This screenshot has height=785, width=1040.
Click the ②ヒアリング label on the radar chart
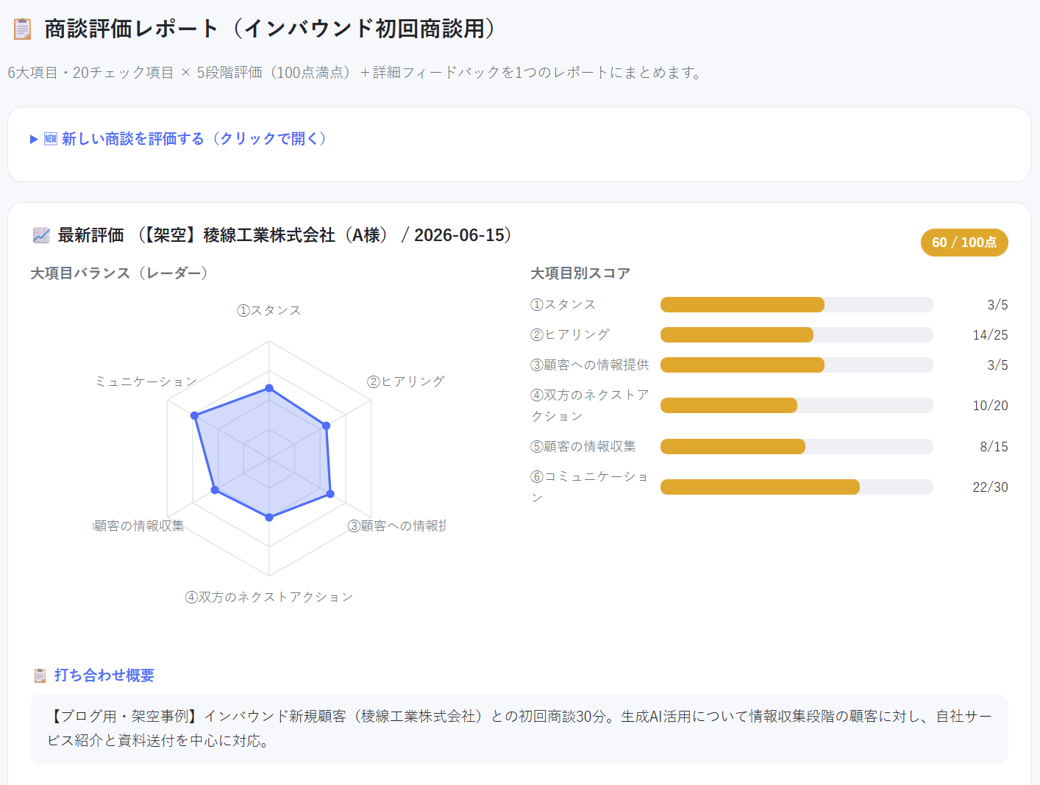click(x=406, y=381)
